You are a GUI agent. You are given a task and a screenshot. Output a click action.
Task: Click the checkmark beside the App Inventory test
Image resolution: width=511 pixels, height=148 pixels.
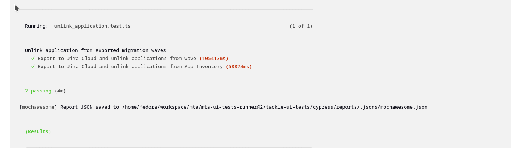pos(33,67)
